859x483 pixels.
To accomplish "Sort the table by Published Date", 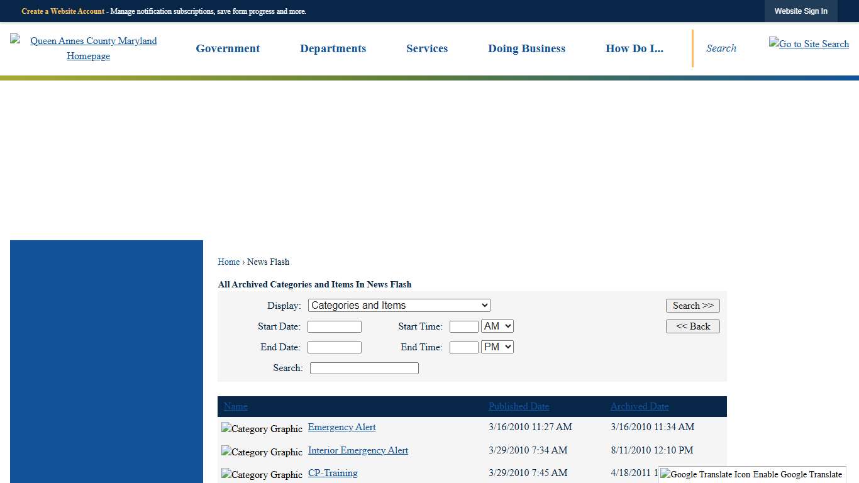I will [519, 406].
